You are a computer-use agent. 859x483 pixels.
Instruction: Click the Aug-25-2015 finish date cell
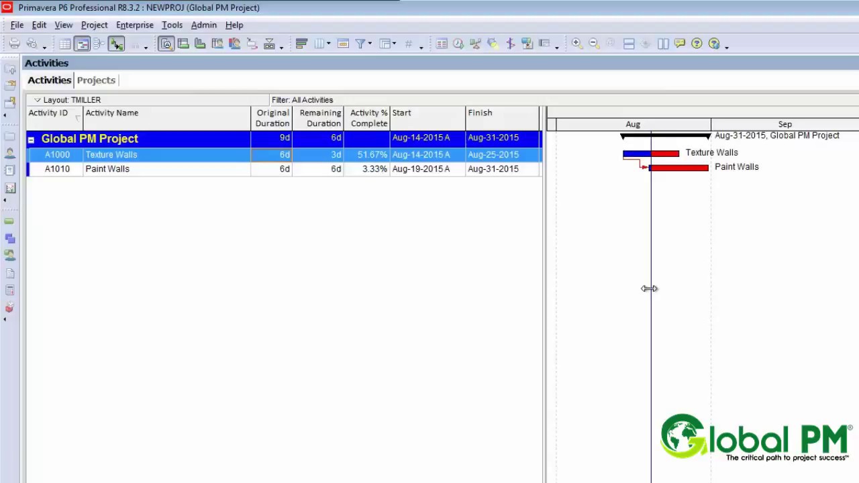tap(502, 154)
